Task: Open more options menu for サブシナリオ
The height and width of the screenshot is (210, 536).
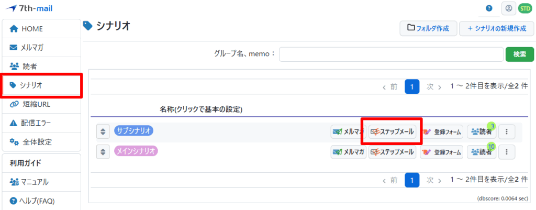Action: pos(506,132)
